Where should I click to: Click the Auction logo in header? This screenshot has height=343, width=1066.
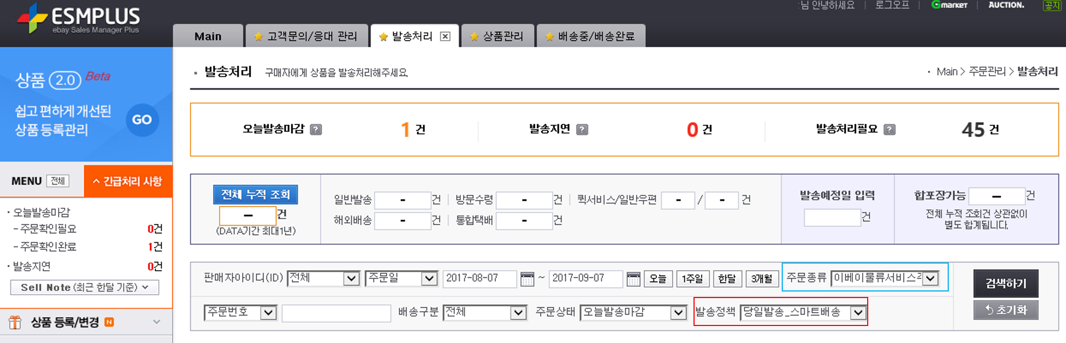pyautogui.click(x=1006, y=5)
